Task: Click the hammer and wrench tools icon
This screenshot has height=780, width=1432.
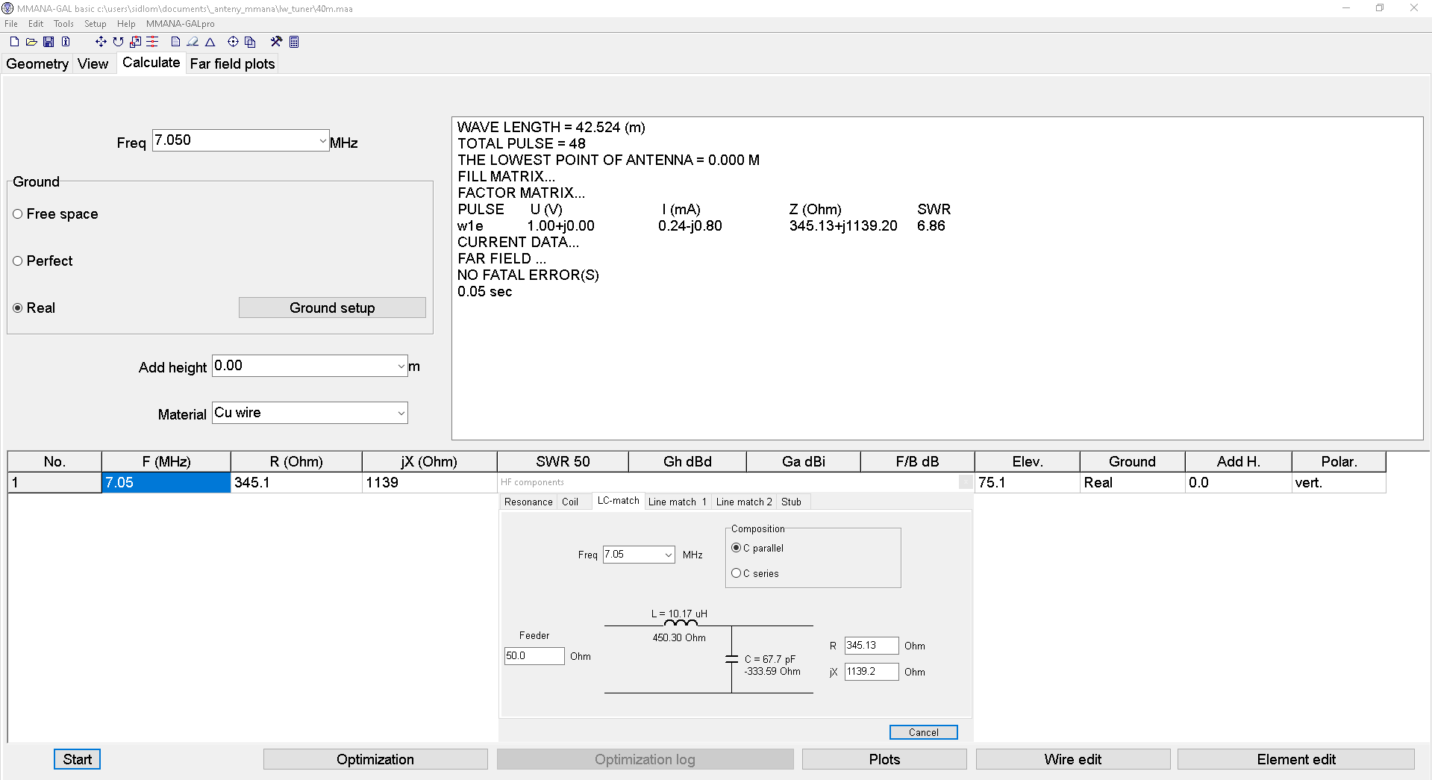Action: click(276, 42)
